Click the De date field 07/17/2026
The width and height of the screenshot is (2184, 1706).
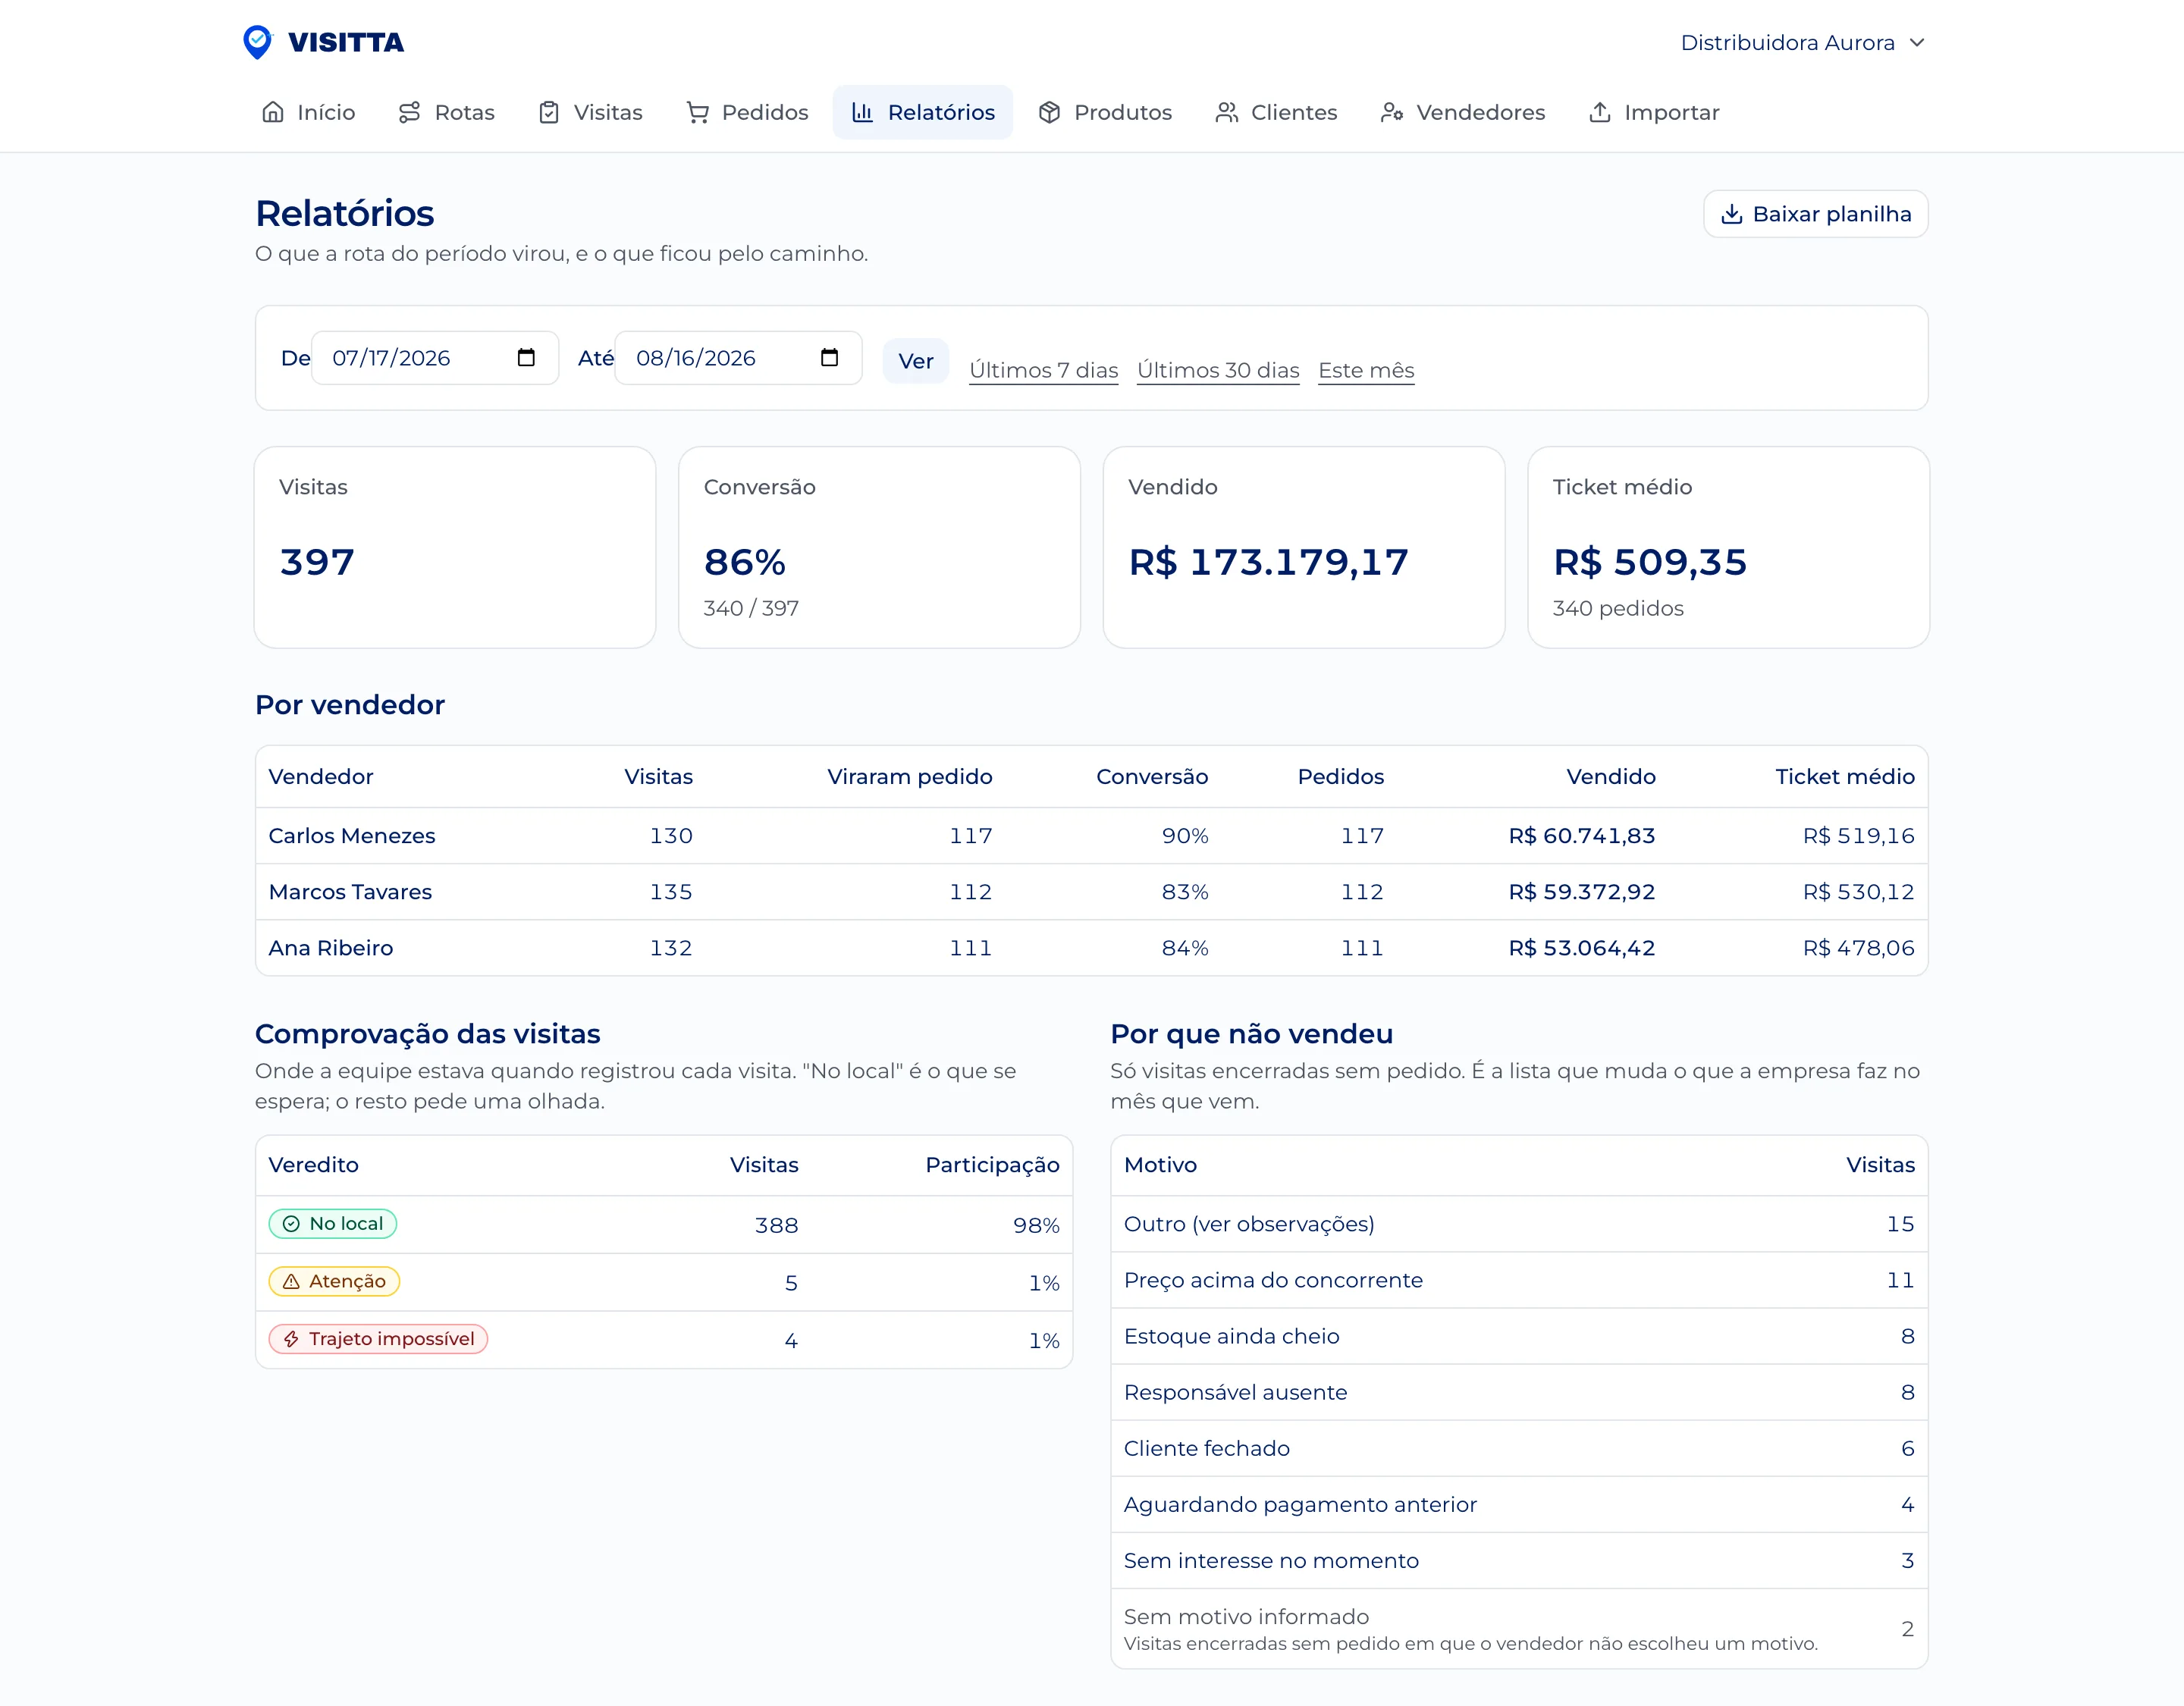pos(435,358)
